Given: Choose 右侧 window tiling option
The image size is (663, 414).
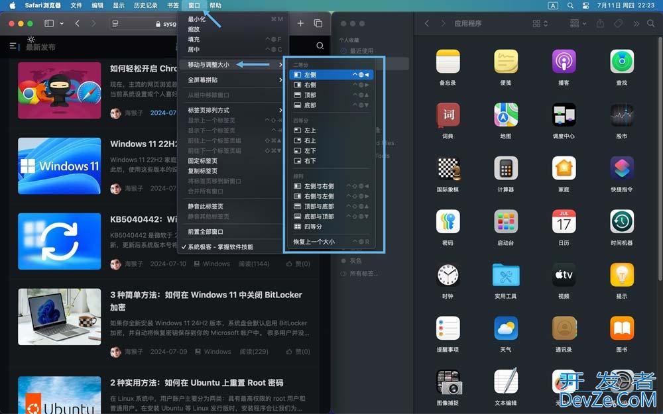Looking at the screenshot, I should (x=331, y=85).
